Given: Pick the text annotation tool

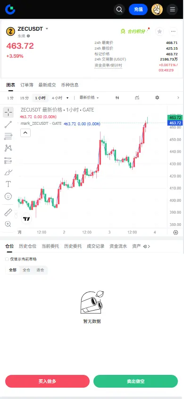Looking at the screenshot, I should click(8, 184).
